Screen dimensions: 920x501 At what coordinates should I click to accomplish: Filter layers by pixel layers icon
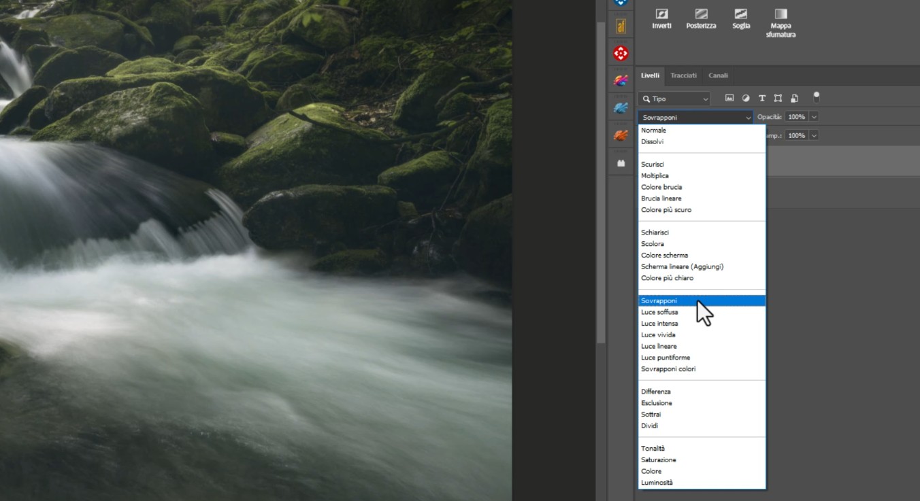click(x=729, y=98)
